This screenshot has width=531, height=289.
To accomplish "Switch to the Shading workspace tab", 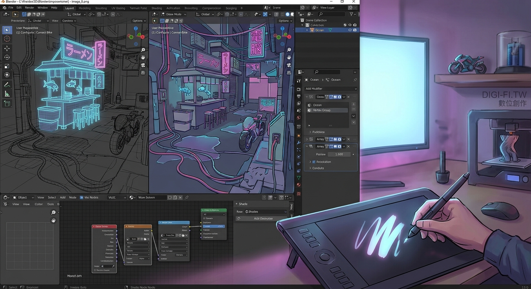I will click(157, 8).
